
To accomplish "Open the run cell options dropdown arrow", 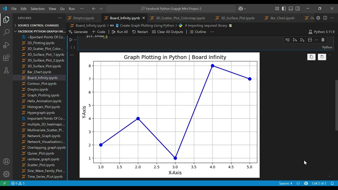I will pos(75,40).
